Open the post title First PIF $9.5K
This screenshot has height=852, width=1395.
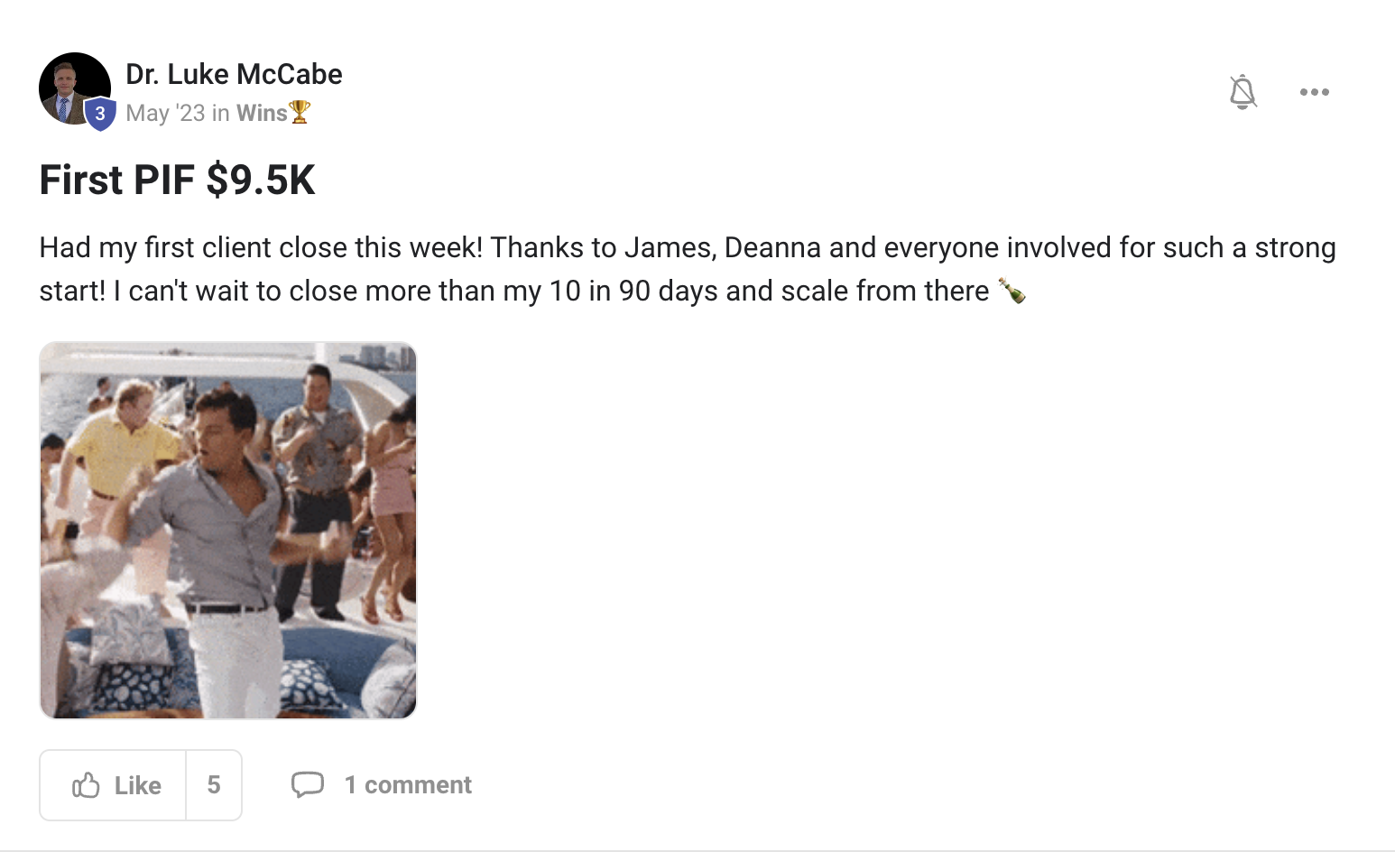pyautogui.click(x=177, y=180)
